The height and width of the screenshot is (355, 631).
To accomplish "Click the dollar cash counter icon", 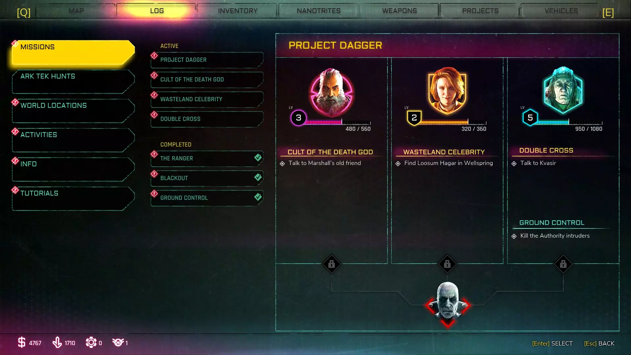I will pyautogui.click(x=21, y=343).
